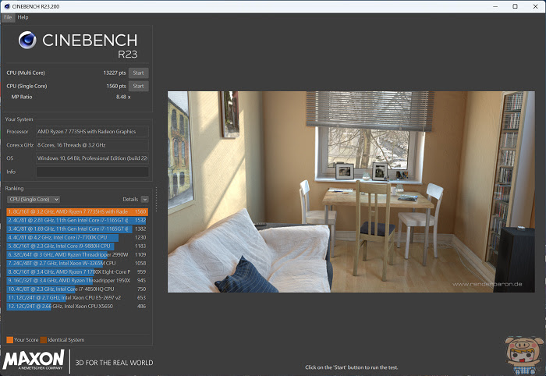Click the rendered room preview image
546x376 pixels.
pyautogui.click(x=351, y=192)
